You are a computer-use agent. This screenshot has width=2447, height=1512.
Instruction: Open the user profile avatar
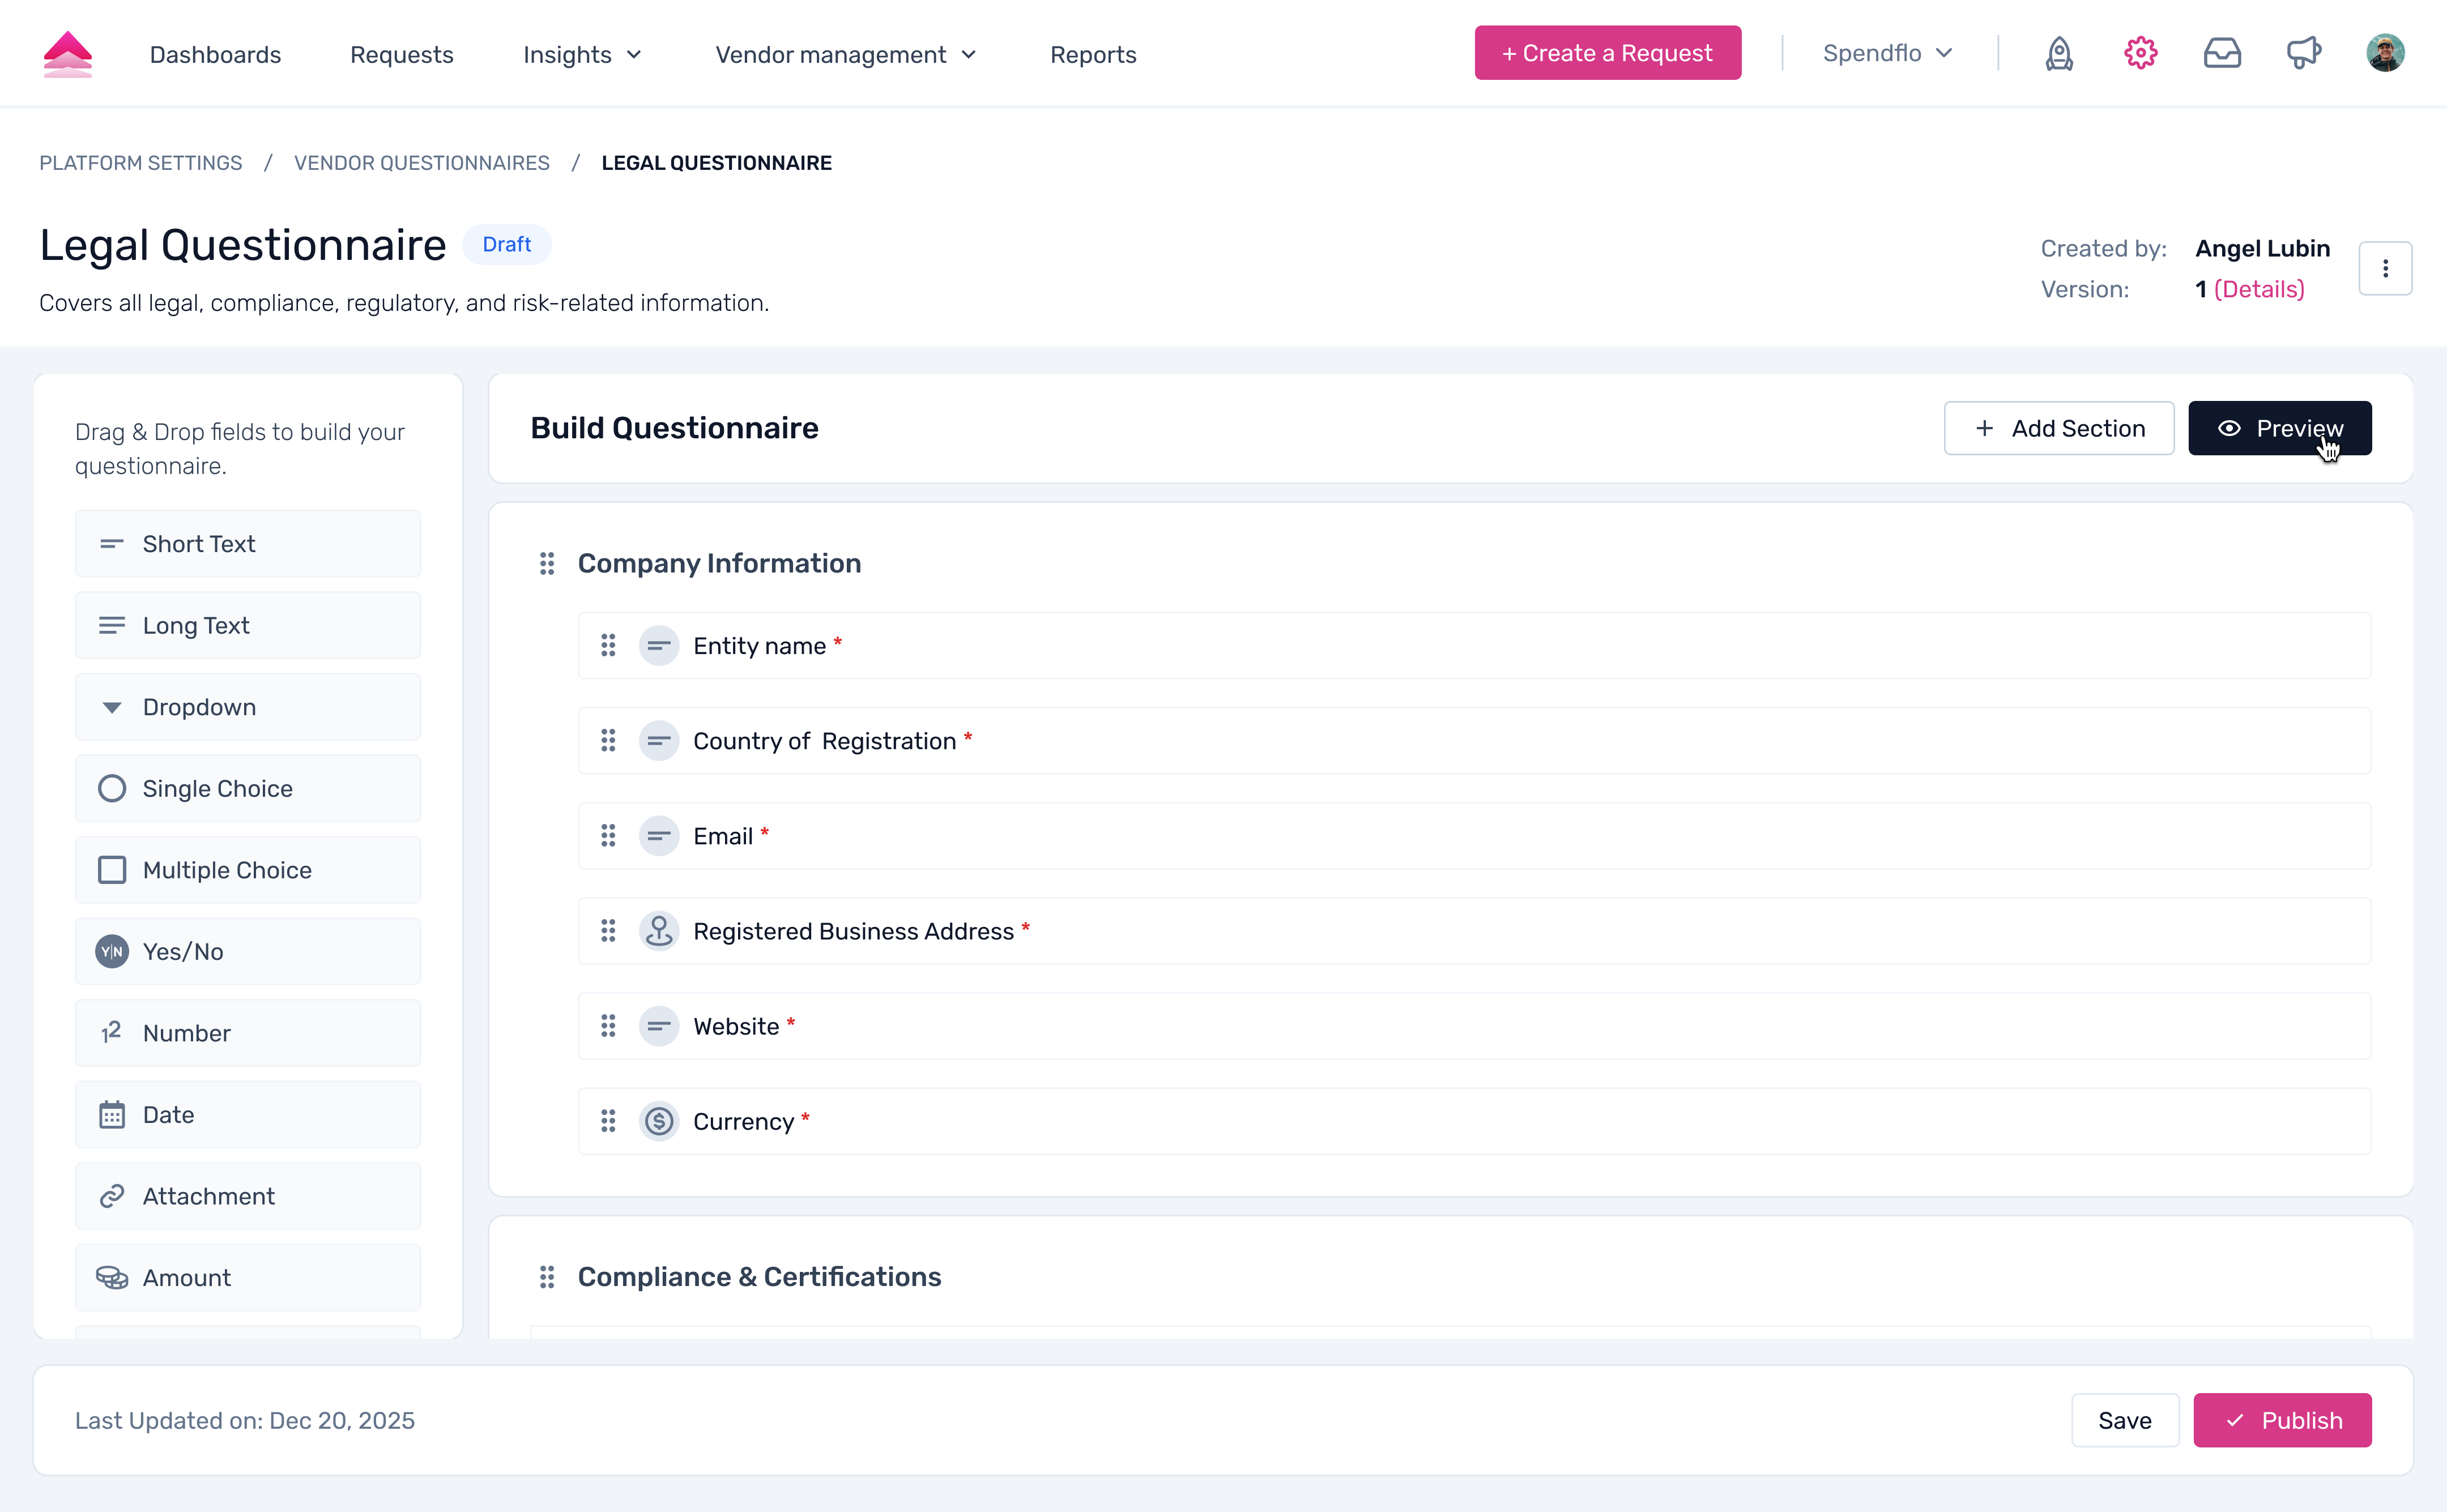click(x=2385, y=53)
